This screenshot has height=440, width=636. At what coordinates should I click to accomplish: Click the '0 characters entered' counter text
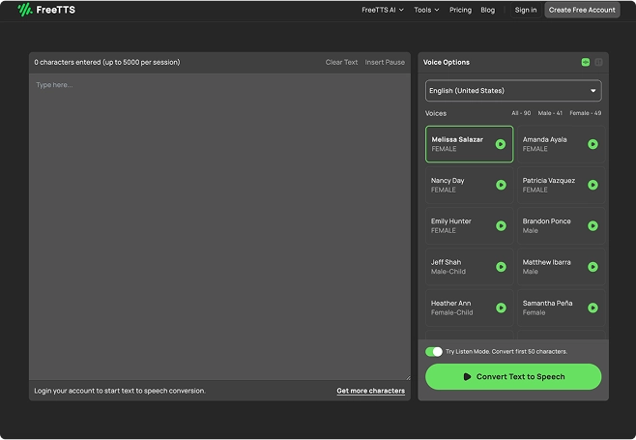click(107, 62)
